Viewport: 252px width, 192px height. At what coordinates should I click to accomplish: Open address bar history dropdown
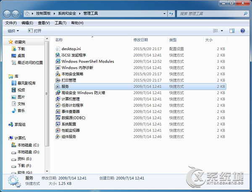[x=164, y=14]
